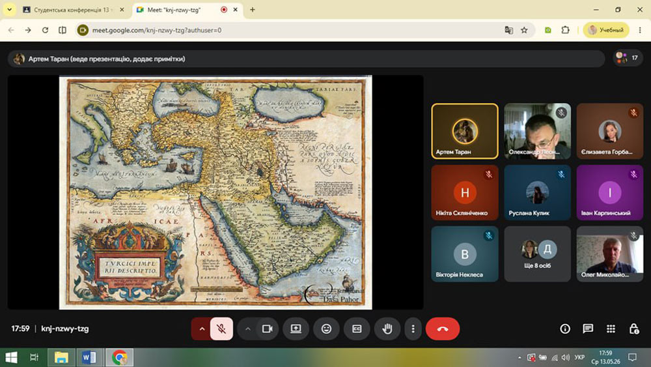Open the Учебный profile button
This screenshot has width=651, height=367.
(606, 30)
